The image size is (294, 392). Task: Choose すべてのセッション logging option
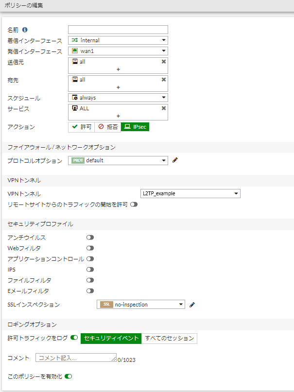(x=169, y=338)
